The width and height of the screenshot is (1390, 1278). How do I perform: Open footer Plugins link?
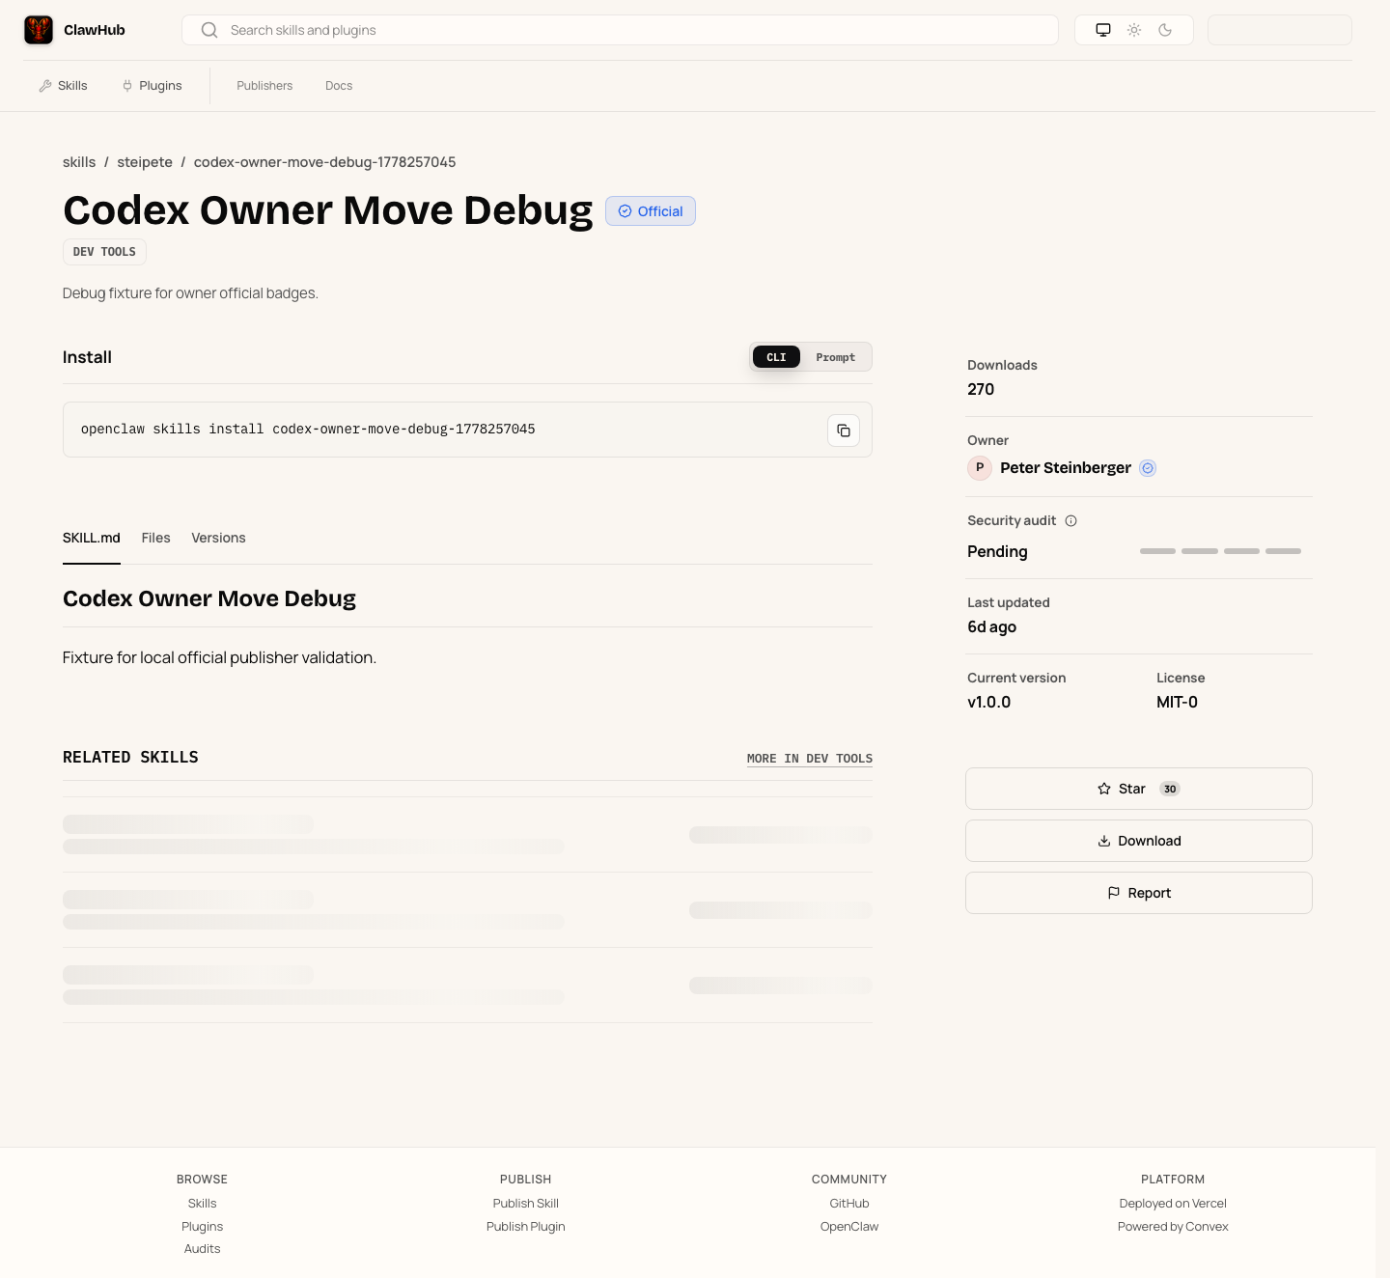[x=202, y=1227]
